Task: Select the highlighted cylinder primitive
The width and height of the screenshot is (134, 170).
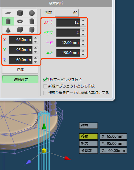Action: [x=8, y=21]
